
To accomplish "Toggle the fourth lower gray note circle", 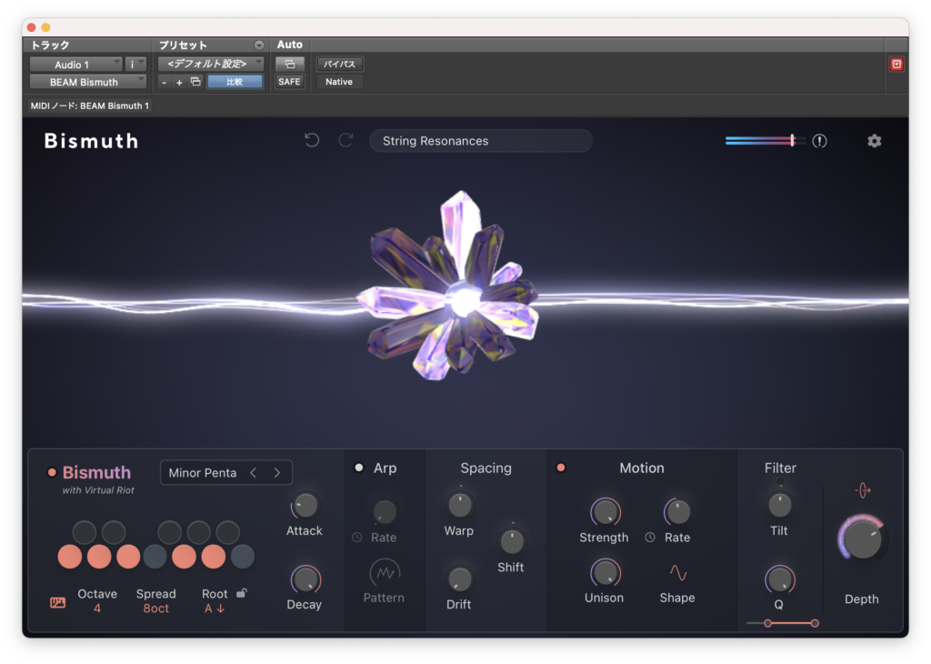I will point(155,557).
